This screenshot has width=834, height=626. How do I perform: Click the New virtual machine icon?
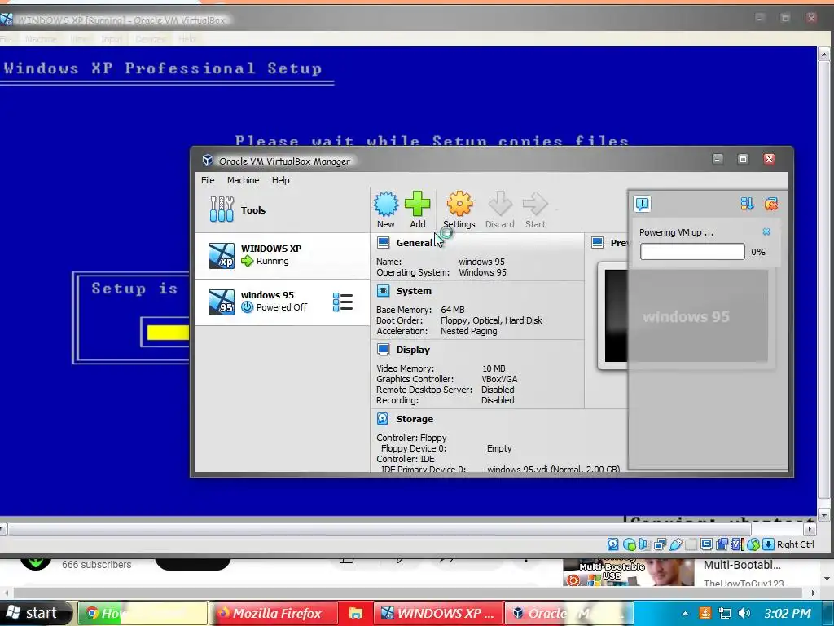click(x=385, y=204)
